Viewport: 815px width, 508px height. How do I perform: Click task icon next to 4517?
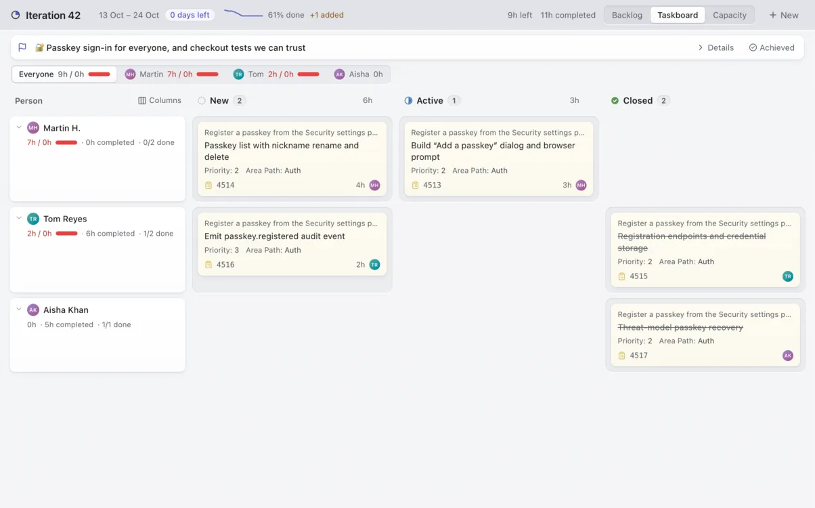[x=621, y=356]
